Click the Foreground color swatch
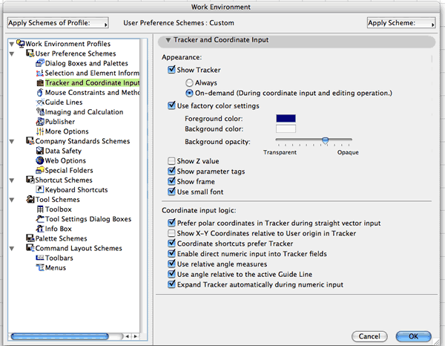The width and height of the screenshot is (445, 346). (x=286, y=118)
